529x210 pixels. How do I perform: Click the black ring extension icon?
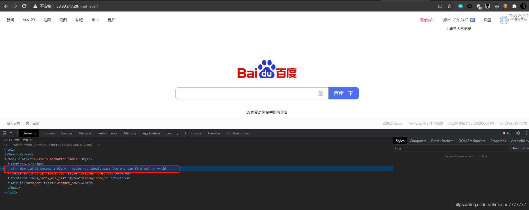(x=470, y=6)
